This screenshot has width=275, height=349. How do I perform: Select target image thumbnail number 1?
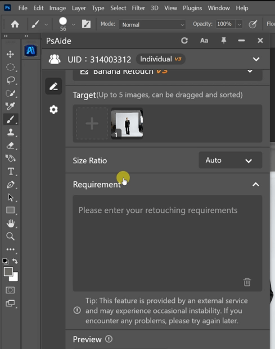click(127, 123)
